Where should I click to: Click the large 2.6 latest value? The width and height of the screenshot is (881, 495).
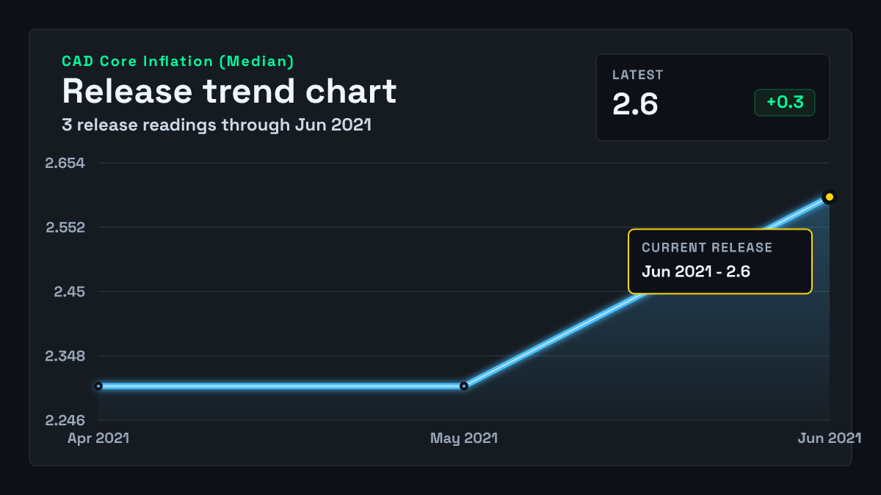coord(636,104)
